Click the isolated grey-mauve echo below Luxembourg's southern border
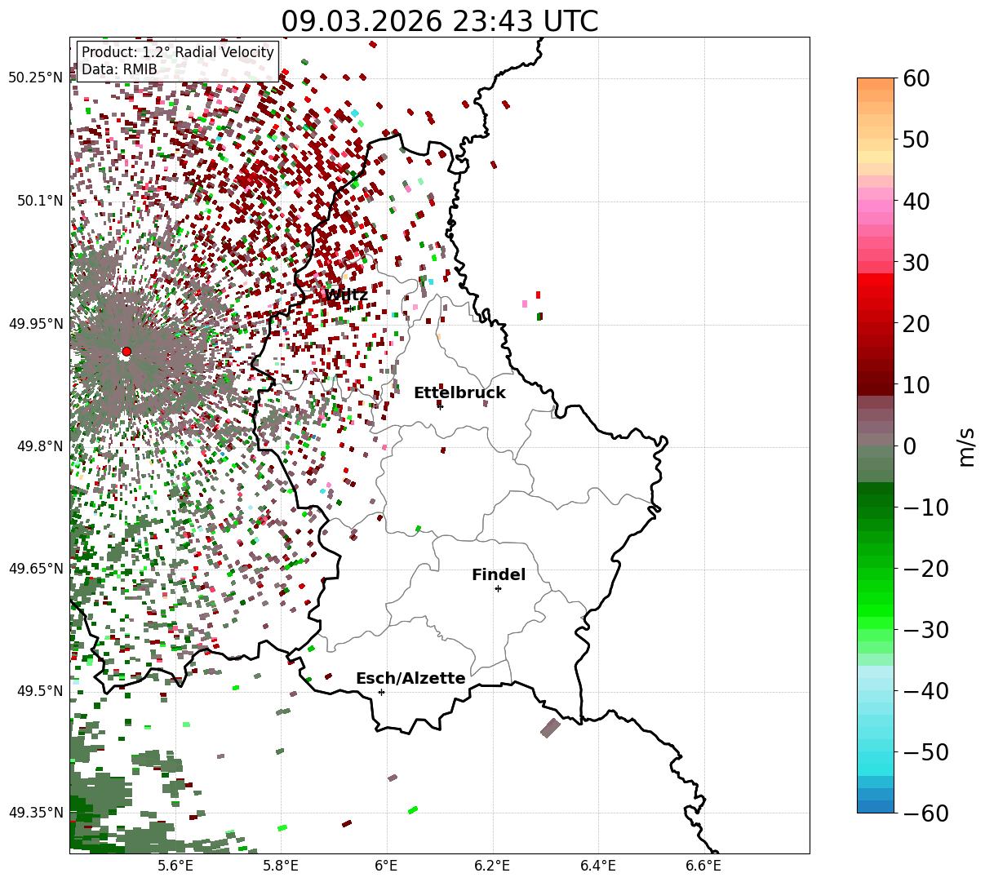The image size is (985, 882). (x=551, y=728)
